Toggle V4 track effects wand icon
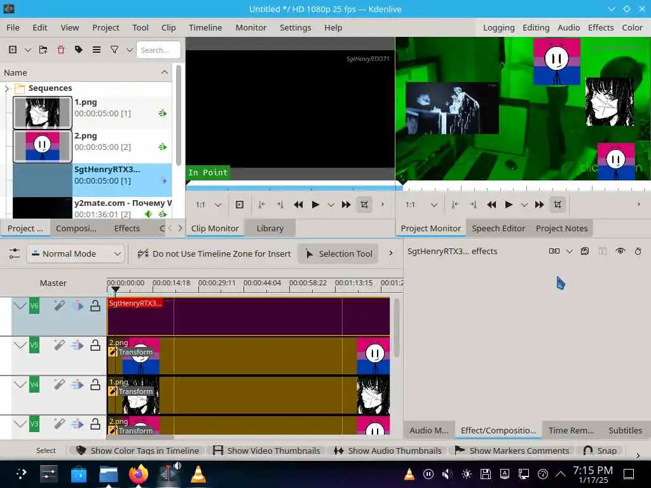The width and height of the screenshot is (651, 488). tap(59, 384)
